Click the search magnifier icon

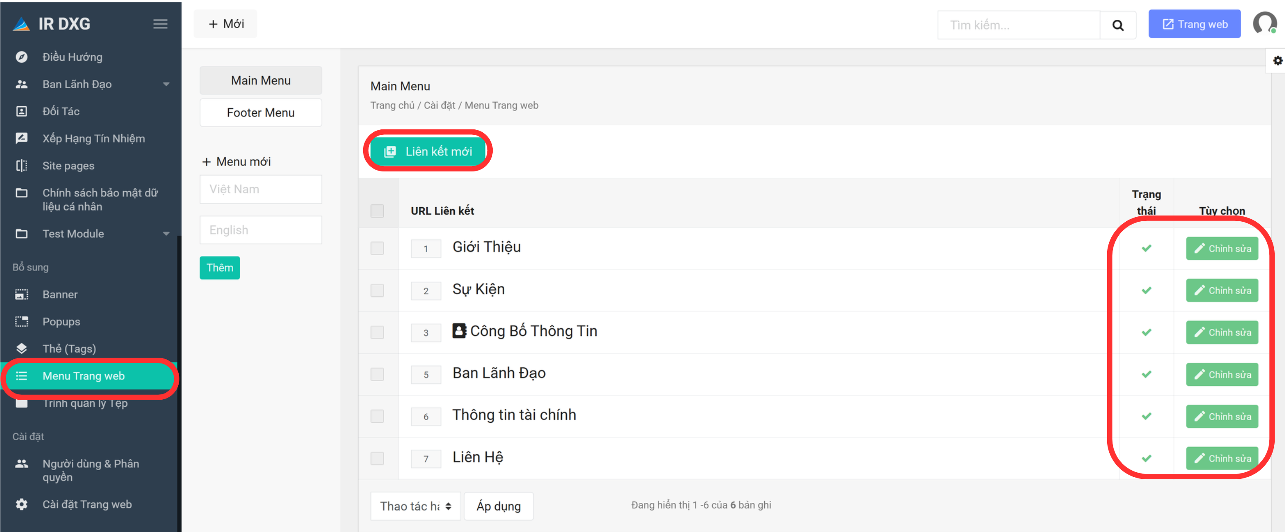(x=1118, y=25)
